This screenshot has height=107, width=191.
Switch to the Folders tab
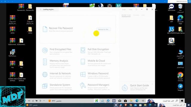click(x=136, y=15)
